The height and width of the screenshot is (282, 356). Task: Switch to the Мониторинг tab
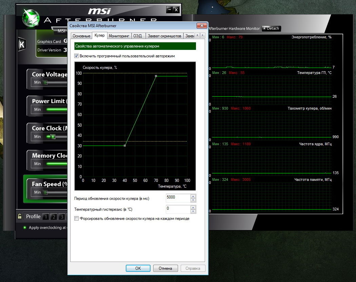click(x=119, y=36)
